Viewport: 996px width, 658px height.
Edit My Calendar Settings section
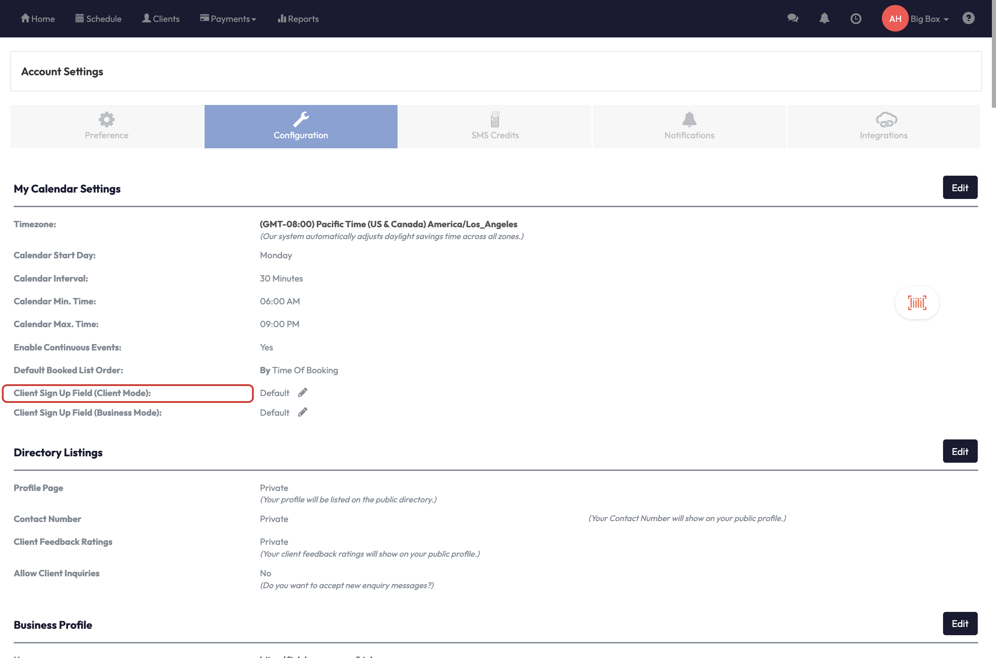(x=960, y=188)
